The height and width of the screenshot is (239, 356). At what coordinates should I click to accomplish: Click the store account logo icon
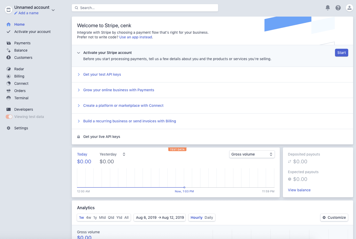tap(9, 10)
